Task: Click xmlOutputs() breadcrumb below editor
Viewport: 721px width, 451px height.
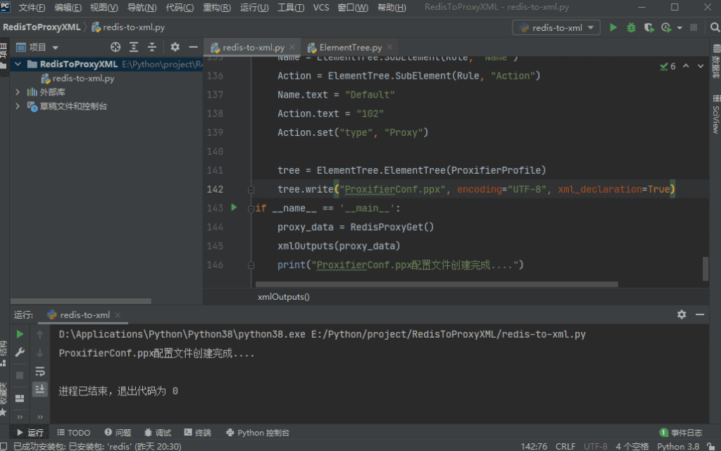Action: (x=284, y=297)
